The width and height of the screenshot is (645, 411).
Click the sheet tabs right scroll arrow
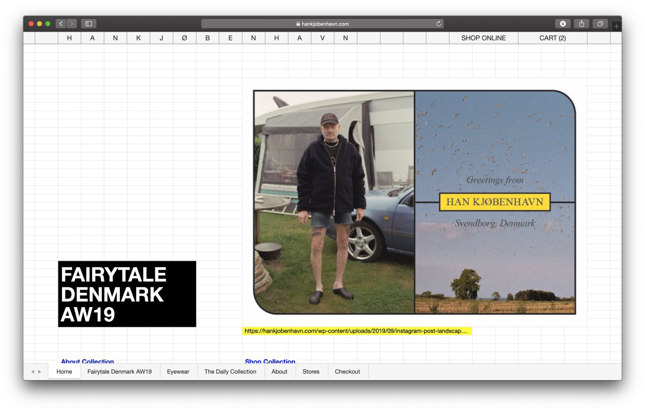(40, 372)
